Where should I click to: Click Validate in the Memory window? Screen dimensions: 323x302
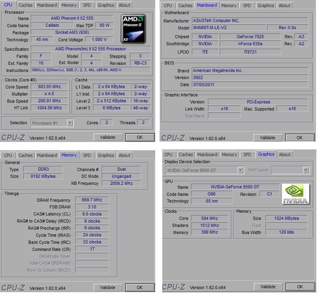[108, 287]
